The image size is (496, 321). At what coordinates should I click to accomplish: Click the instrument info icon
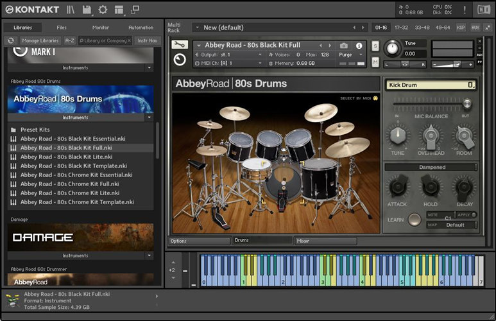pyautogui.click(x=359, y=46)
